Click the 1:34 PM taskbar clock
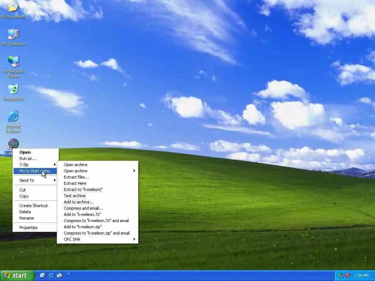 point(361,276)
